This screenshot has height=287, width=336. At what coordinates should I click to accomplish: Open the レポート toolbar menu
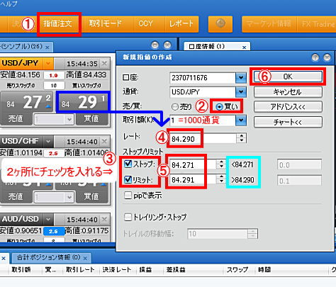point(181,24)
